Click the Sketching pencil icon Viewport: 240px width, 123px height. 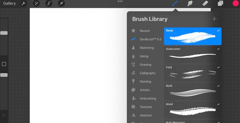(x=133, y=48)
